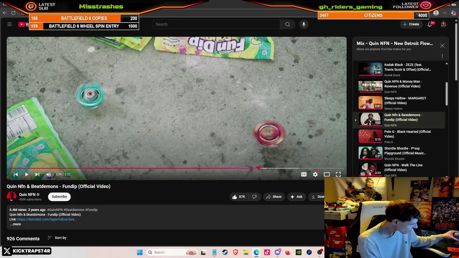Open Notepad from the taskbar
The width and height of the screenshot is (459, 258).
214,252
